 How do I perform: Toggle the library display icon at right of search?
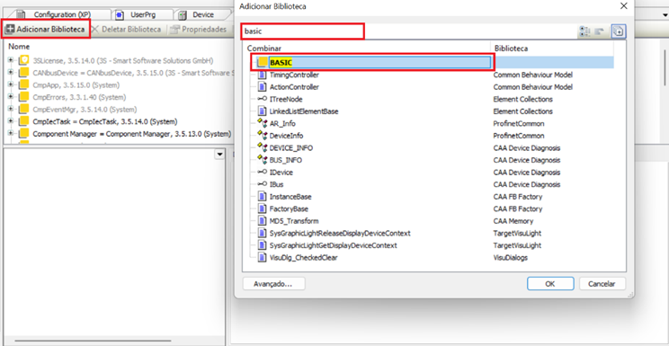(x=619, y=31)
